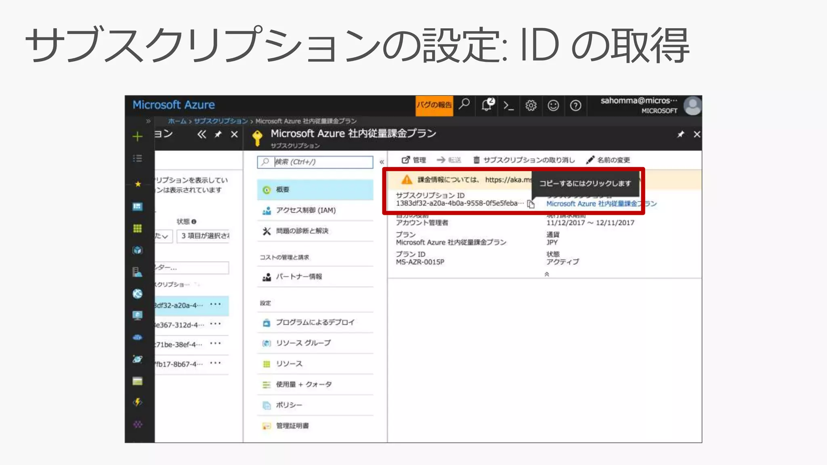Click the bug report orange button

[434, 105]
